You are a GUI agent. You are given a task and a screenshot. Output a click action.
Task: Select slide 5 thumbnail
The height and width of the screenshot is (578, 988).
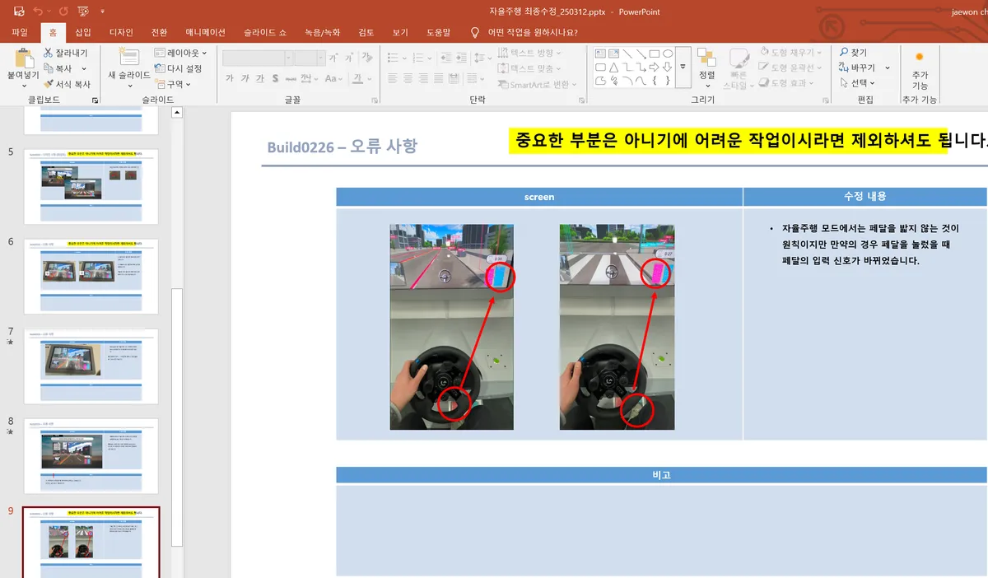point(91,186)
